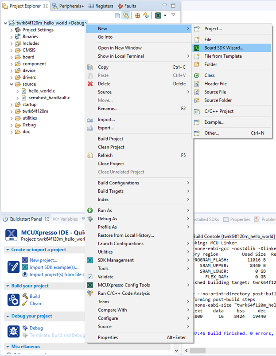Click the Project... icon in New submenu
Viewport: 276px width, 356px height.
click(x=197, y=29)
